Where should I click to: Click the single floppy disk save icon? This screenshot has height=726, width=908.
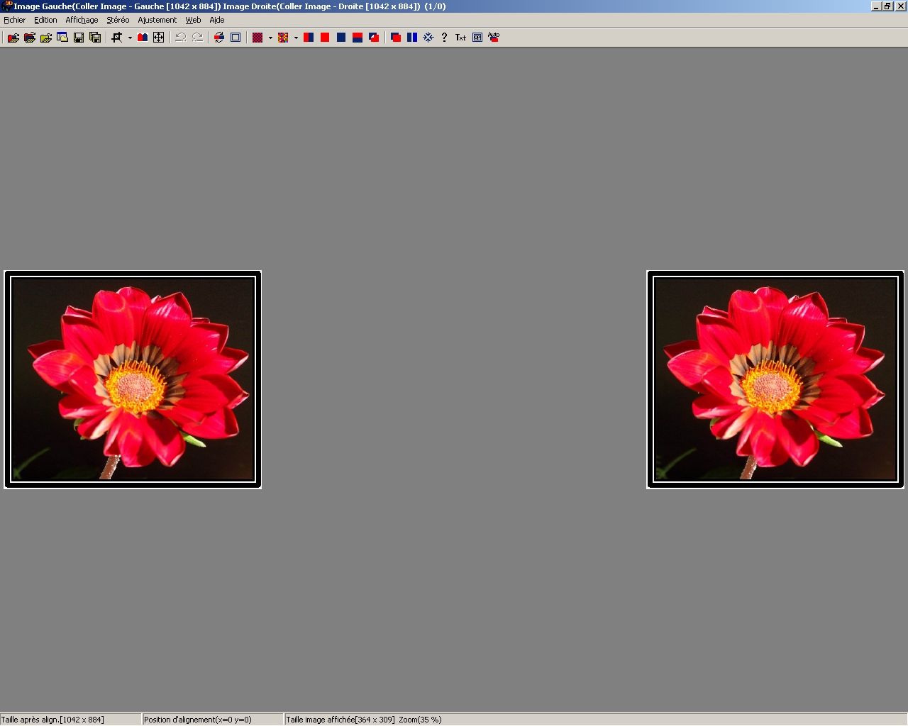pyautogui.click(x=79, y=38)
